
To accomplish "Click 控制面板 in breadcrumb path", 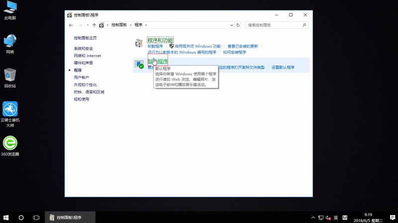I will point(119,25).
